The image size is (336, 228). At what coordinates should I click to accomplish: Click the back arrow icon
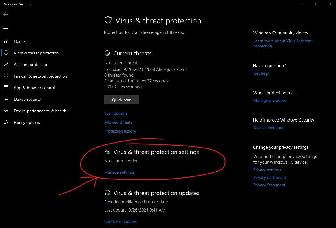tap(6, 14)
